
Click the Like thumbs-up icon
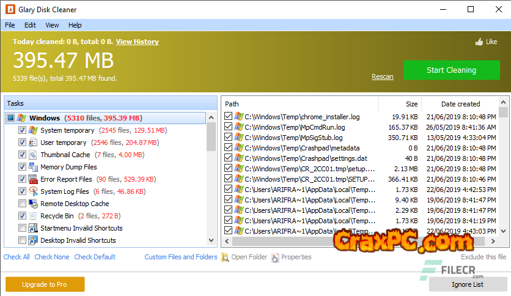(x=479, y=42)
